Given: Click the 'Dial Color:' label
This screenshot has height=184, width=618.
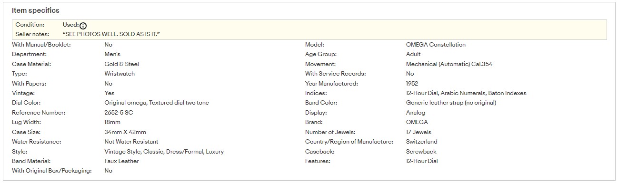Looking at the screenshot, I should pyautogui.click(x=26, y=103).
